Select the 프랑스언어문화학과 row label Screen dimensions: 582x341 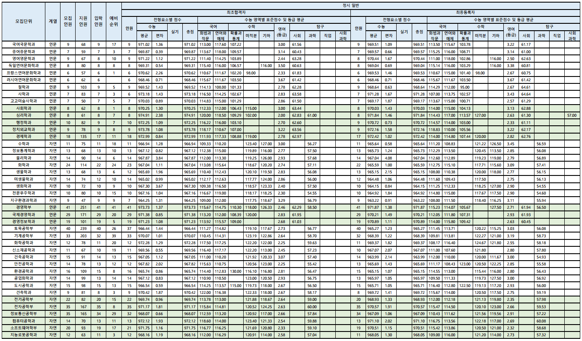coord(23,73)
